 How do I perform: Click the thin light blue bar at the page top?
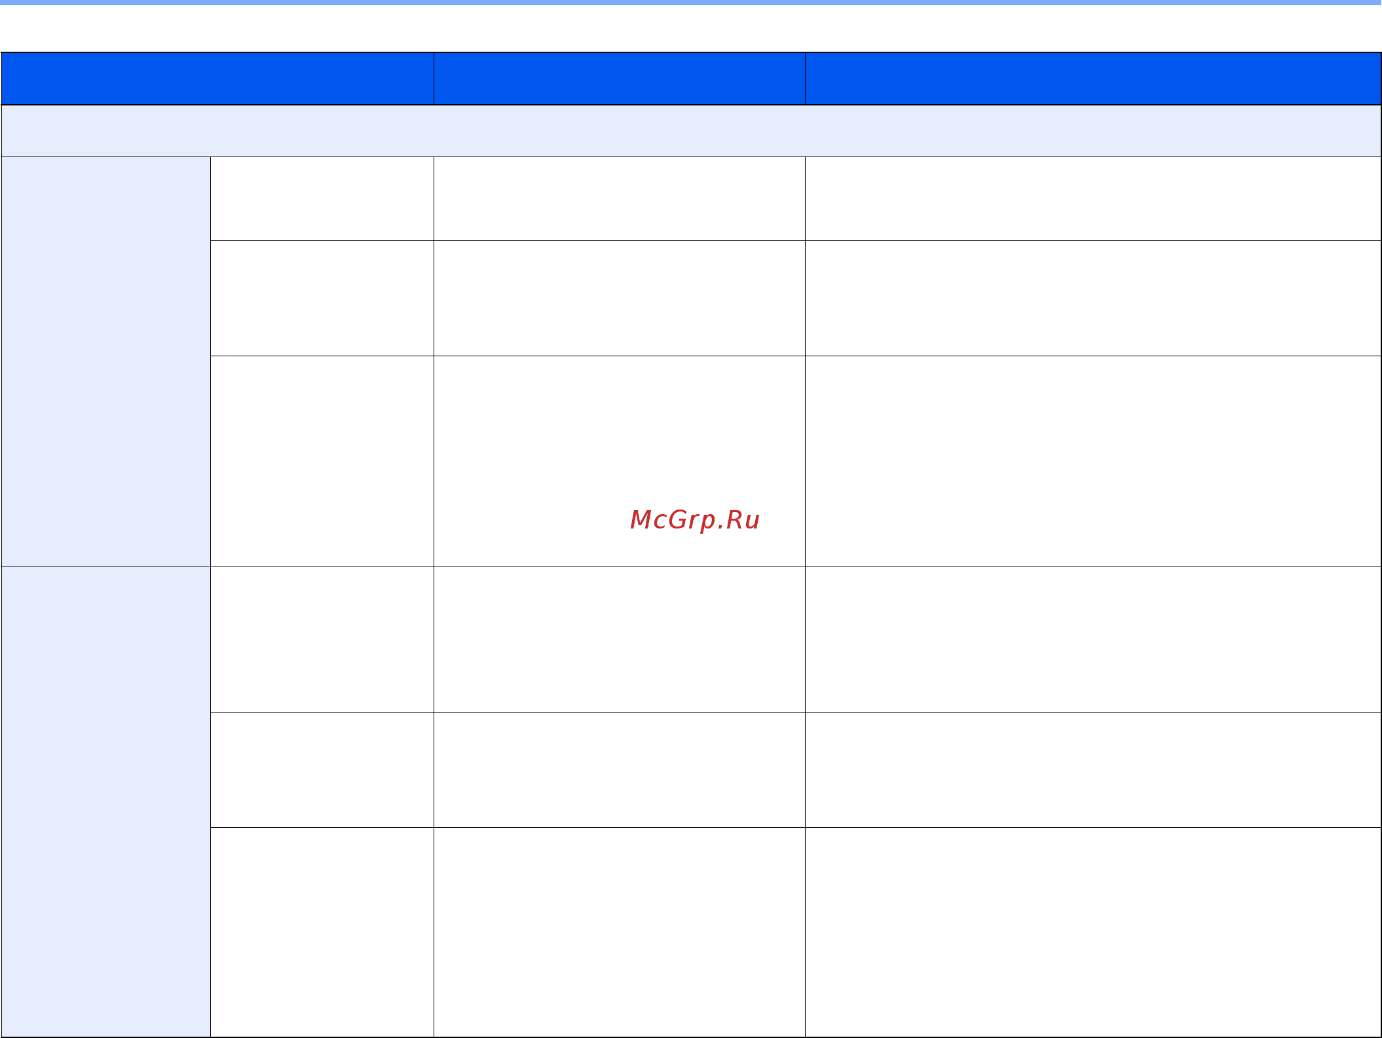pos(691,3)
